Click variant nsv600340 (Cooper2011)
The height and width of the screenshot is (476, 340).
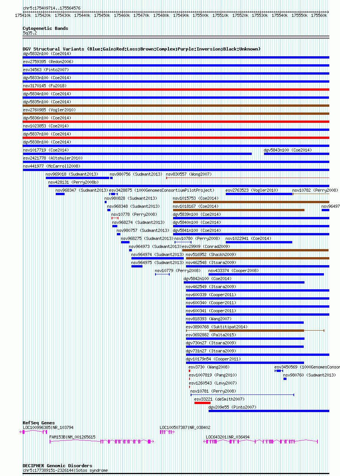click(257, 306)
